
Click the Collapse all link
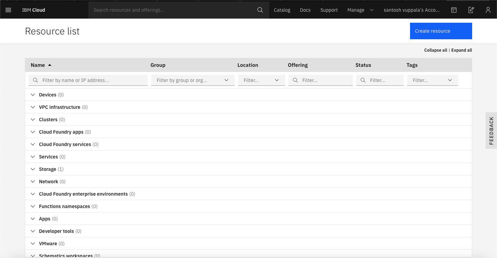[436, 50]
